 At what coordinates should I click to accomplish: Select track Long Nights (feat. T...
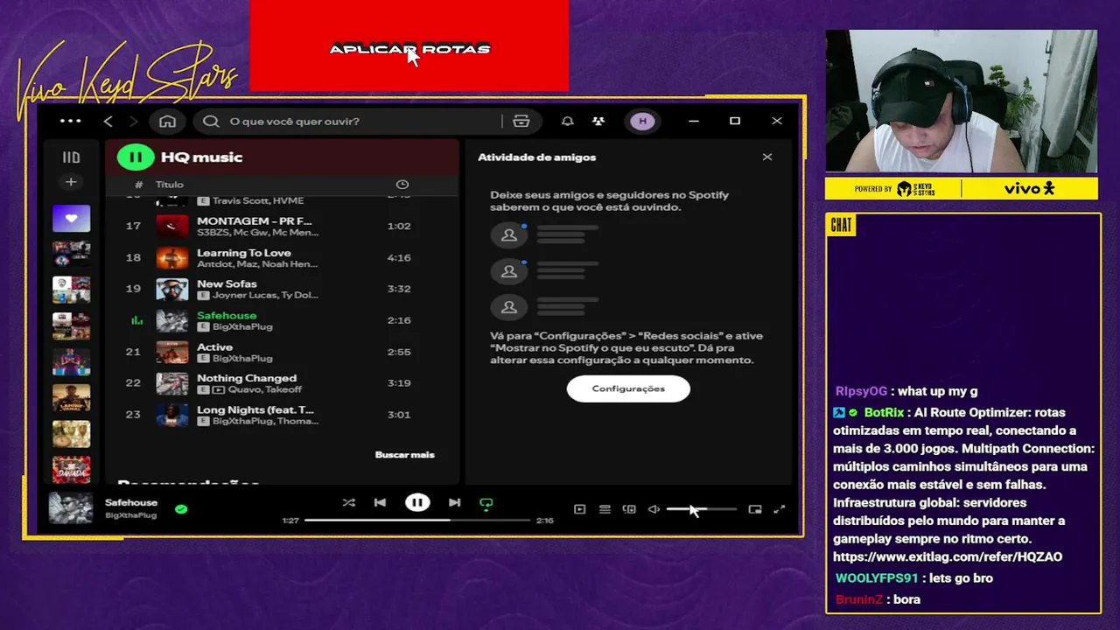[x=255, y=409]
